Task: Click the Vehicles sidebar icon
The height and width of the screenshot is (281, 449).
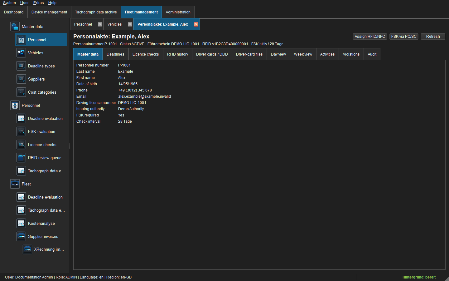Action: 21,53
